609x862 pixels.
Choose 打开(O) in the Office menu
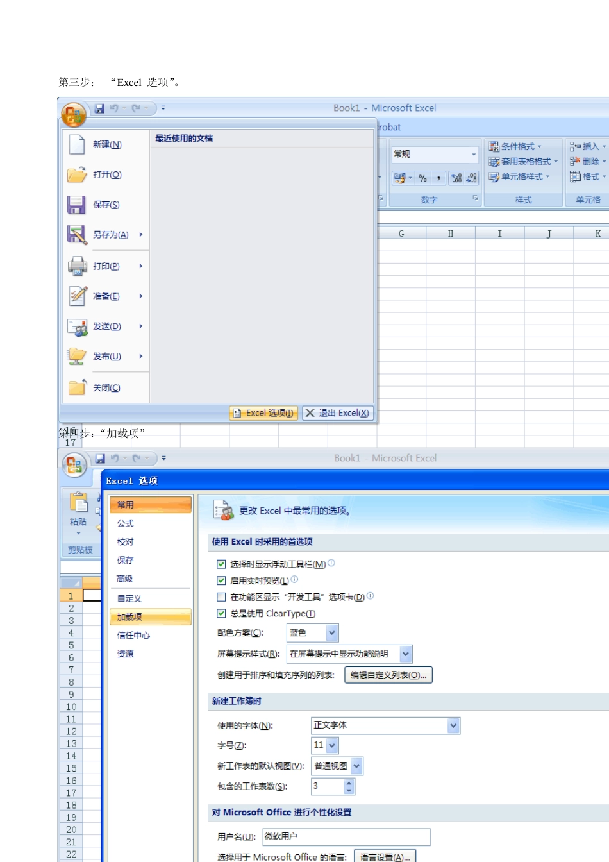click(x=106, y=174)
